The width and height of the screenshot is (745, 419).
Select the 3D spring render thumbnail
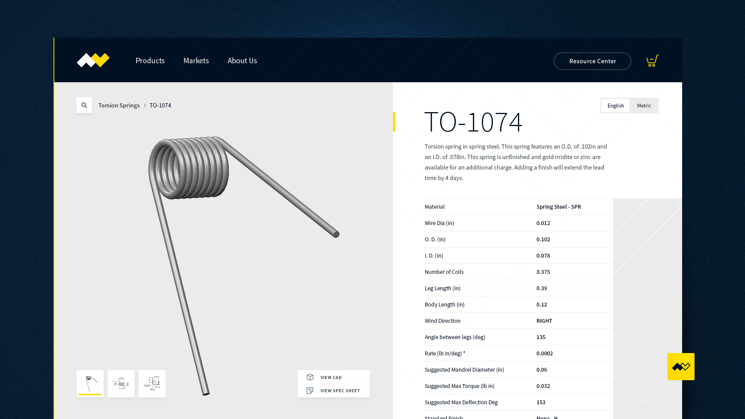pos(90,384)
